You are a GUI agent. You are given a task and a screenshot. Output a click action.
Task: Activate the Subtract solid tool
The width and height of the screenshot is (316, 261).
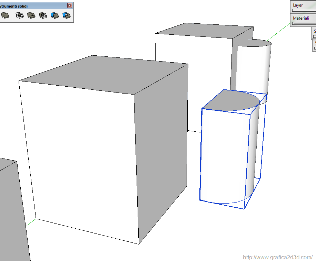pyautogui.click(x=43, y=15)
